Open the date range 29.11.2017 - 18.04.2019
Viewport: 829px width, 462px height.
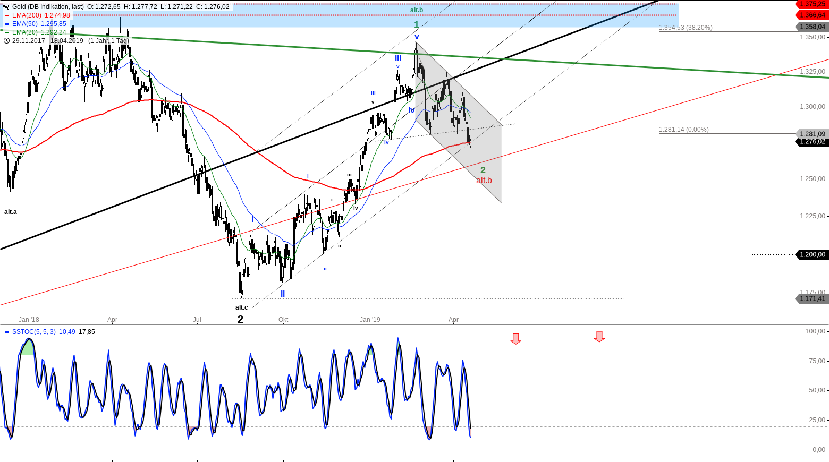tap(48, 41)
